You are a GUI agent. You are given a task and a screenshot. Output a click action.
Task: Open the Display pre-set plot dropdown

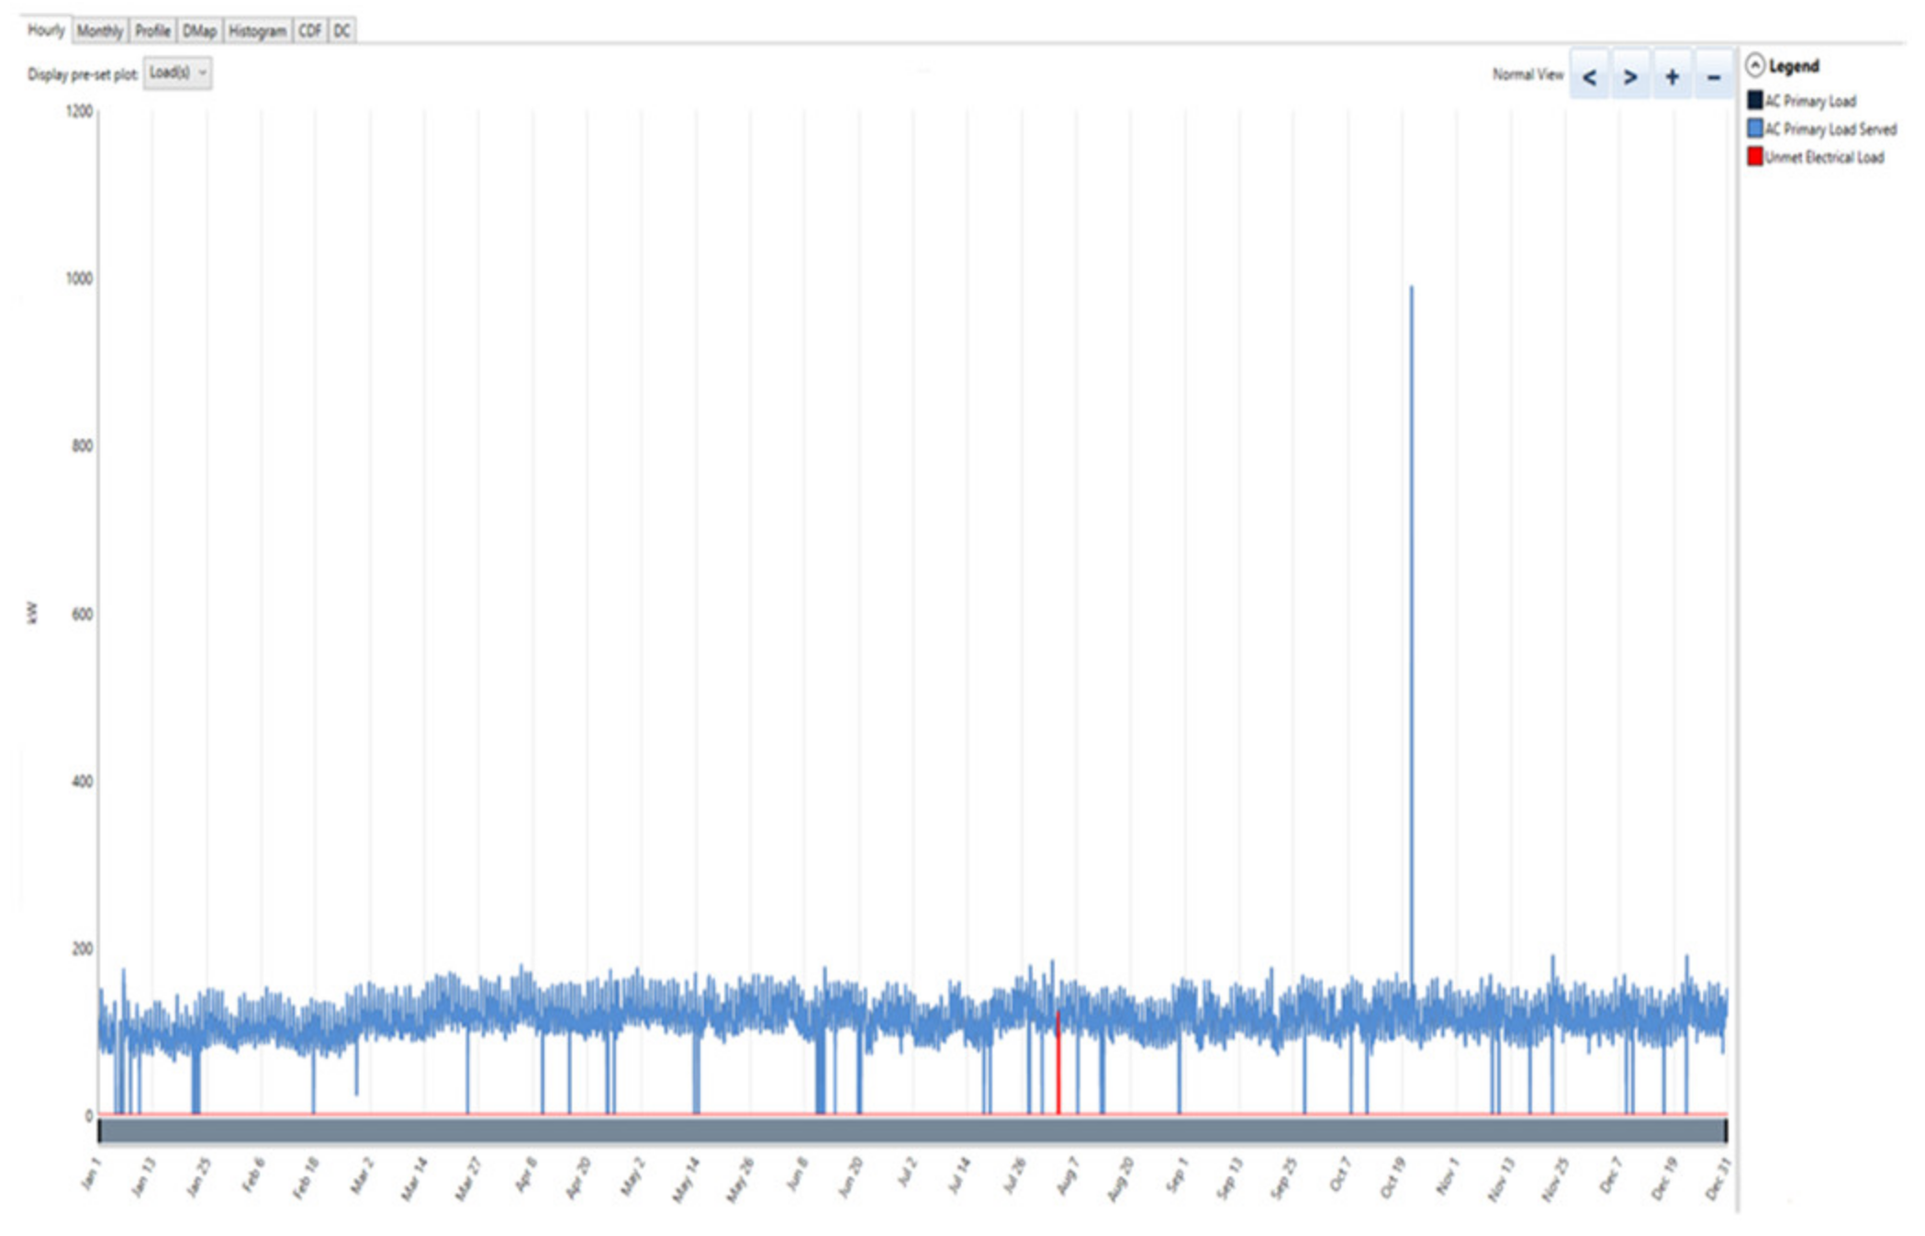click(178, 72)
